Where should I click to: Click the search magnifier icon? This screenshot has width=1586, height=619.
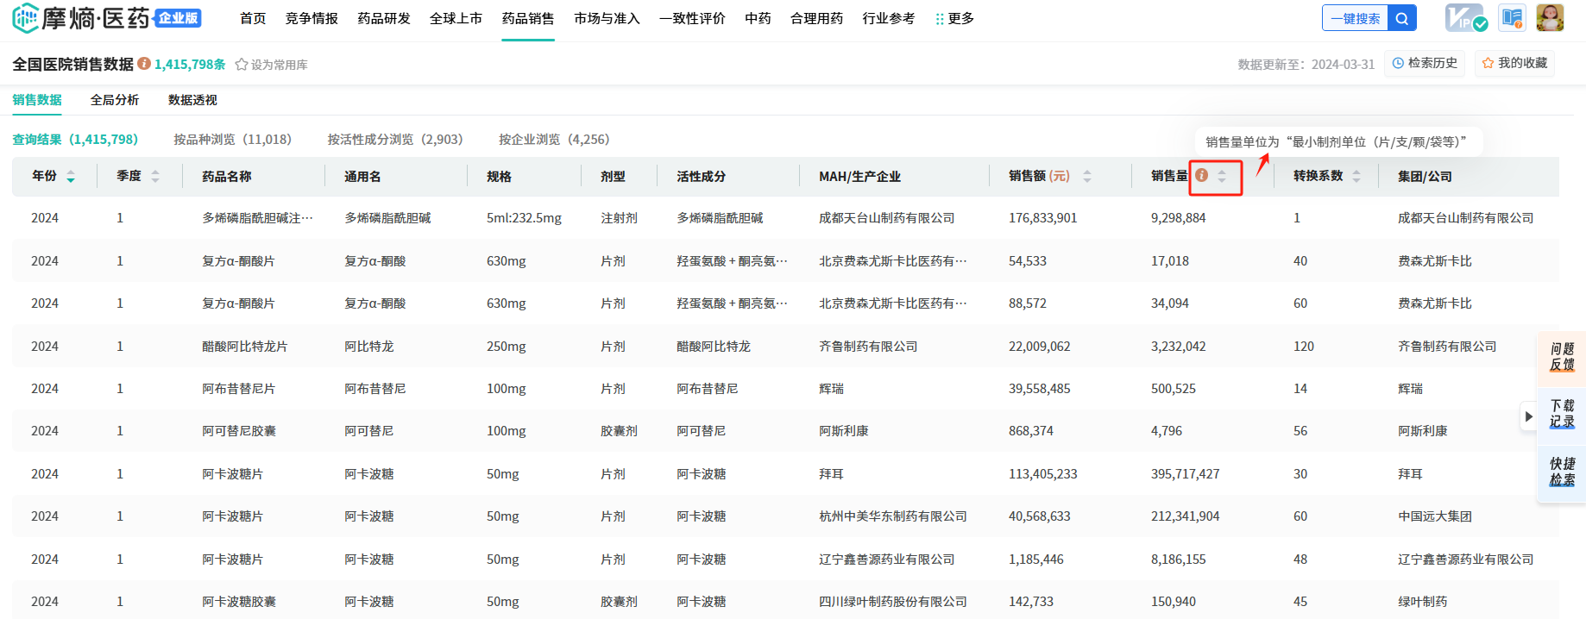(1402, 18)
